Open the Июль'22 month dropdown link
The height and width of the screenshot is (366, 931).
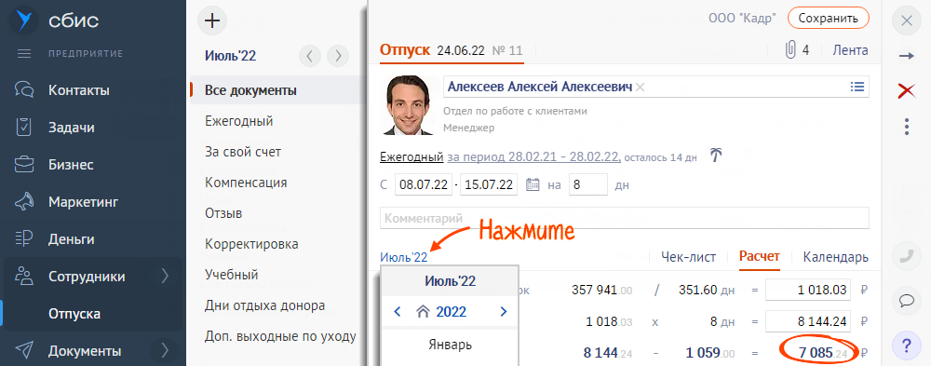[x=404, y=257]
